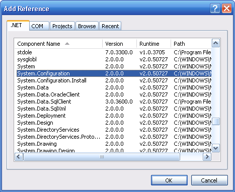235x192 pixels.
Task: Click the horizontal scrollbar left arrow
Action: [19, 157]
